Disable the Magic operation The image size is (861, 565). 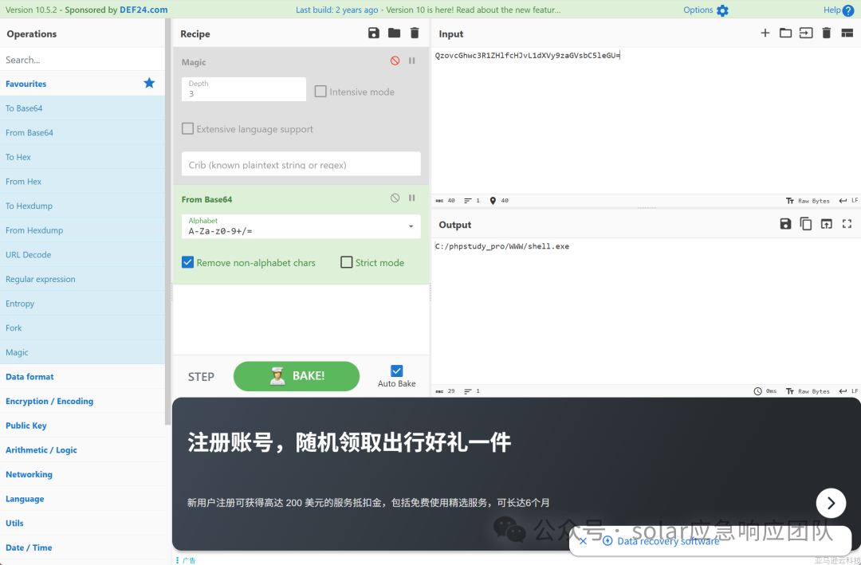coord(395,61)
